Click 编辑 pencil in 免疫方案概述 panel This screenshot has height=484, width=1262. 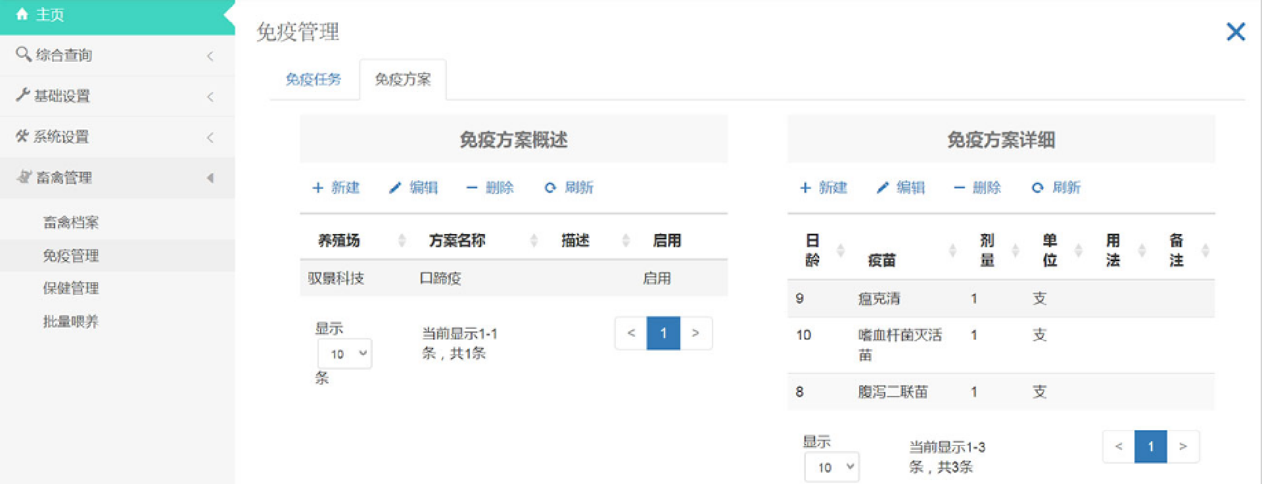(x=395, y=188)
